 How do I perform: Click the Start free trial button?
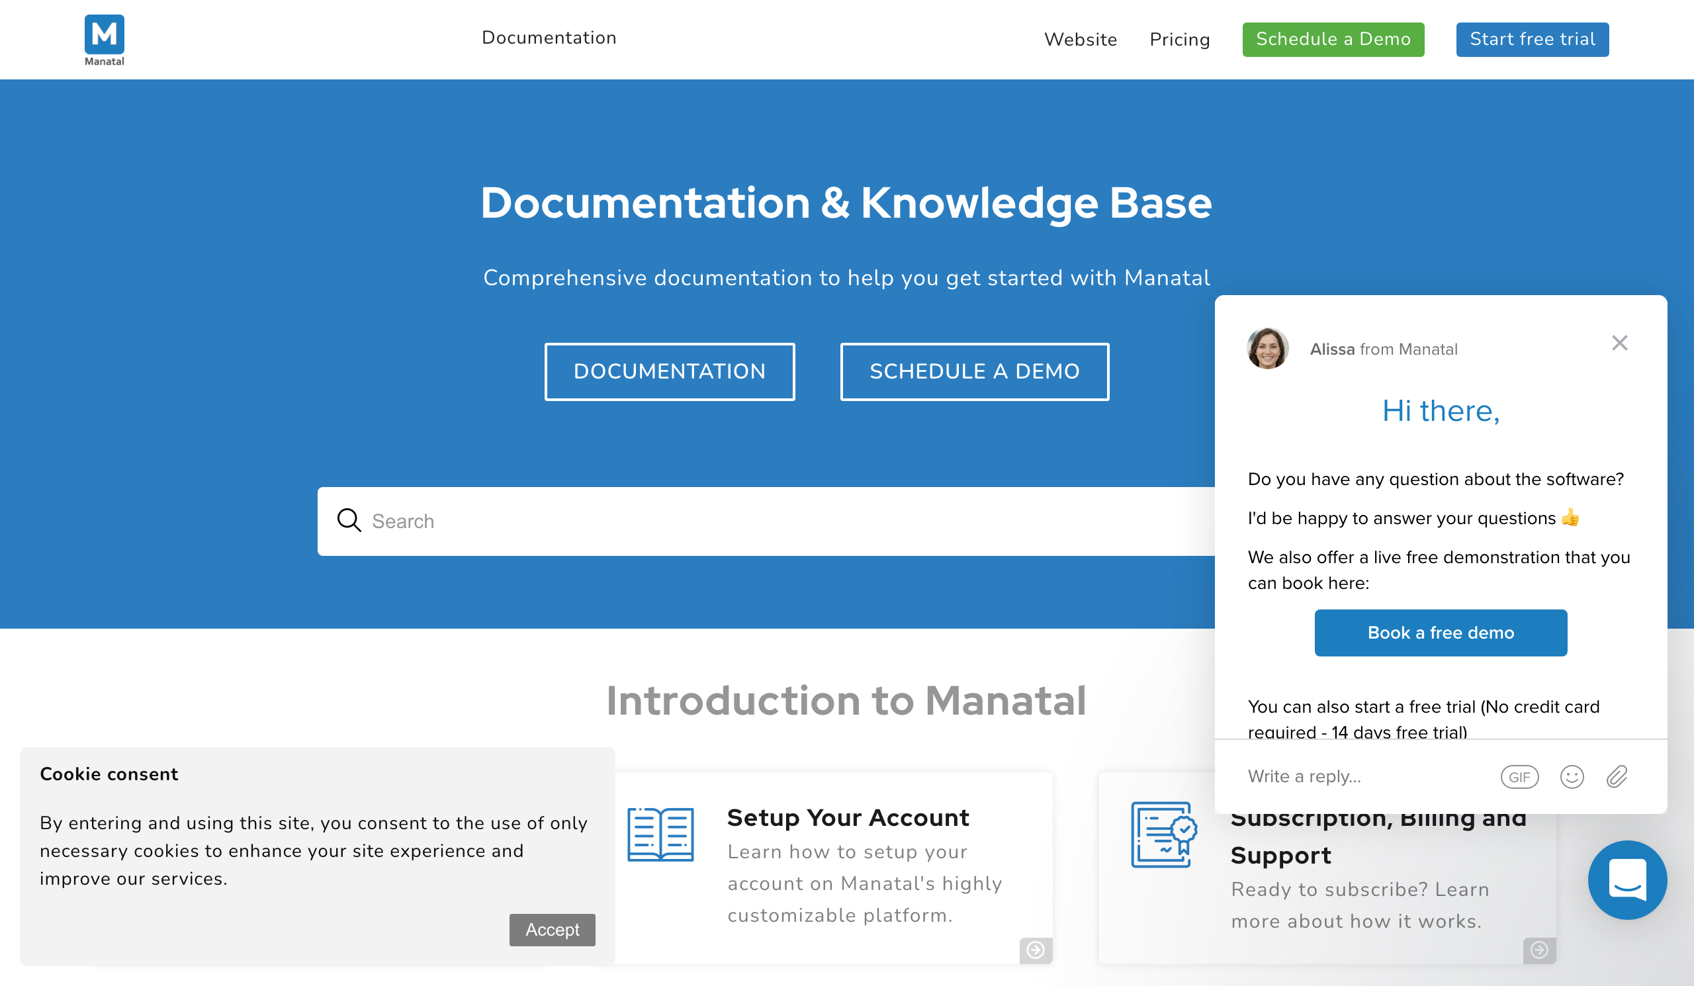(1532, 39)
